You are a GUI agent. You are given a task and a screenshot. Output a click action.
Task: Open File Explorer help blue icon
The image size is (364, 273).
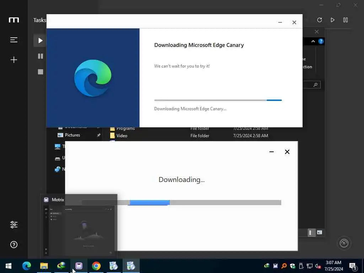click(321, 41)
